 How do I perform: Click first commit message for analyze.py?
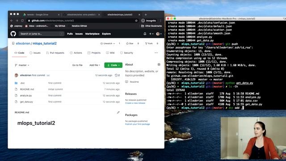(x=55, y=95)
